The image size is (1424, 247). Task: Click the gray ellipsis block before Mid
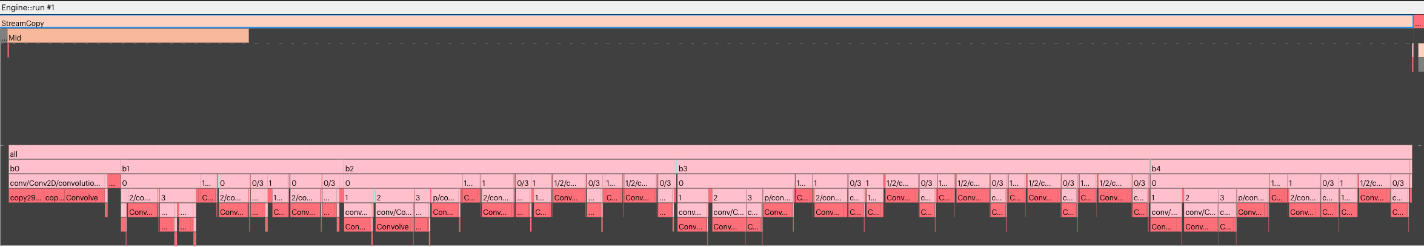click(4, 37)
